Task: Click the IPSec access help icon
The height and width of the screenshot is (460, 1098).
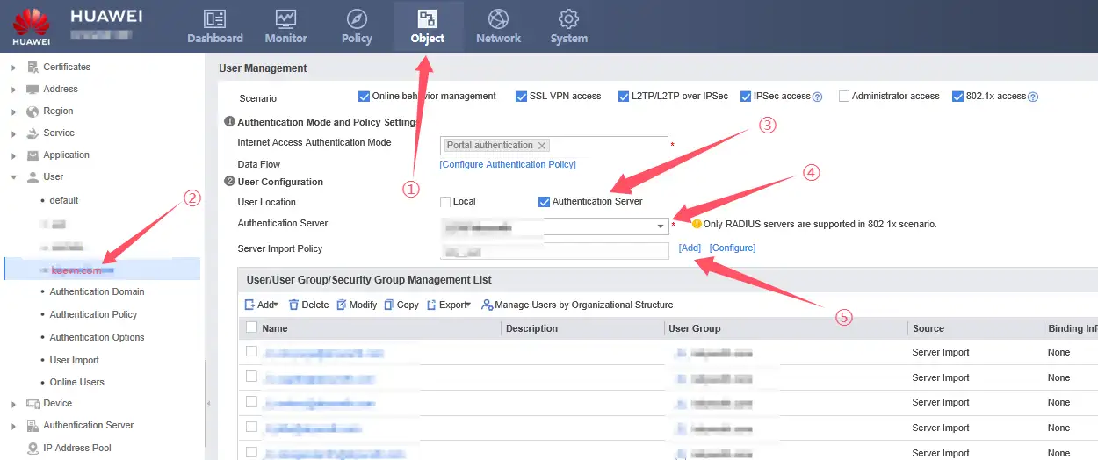Action: pyautogui.click(x=817, y=97)
